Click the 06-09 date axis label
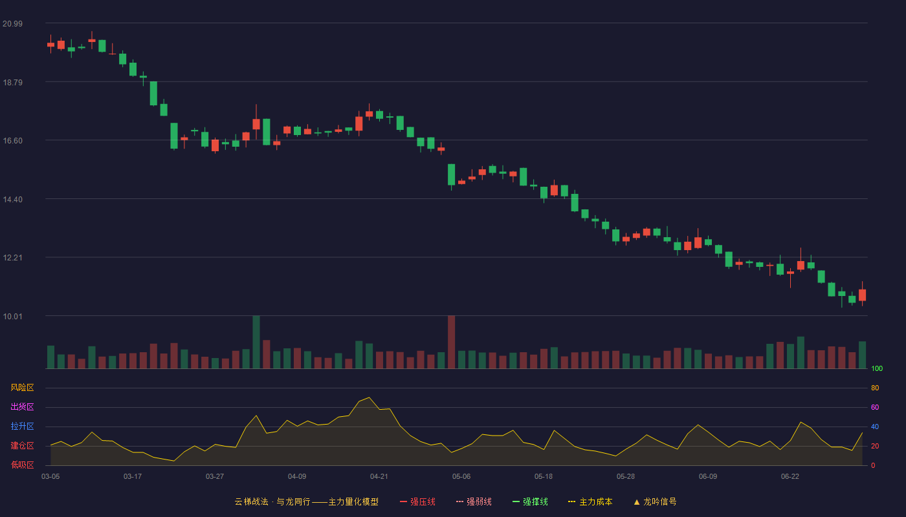The width and height of the screenshot is (906, 517). coord(708,476)
